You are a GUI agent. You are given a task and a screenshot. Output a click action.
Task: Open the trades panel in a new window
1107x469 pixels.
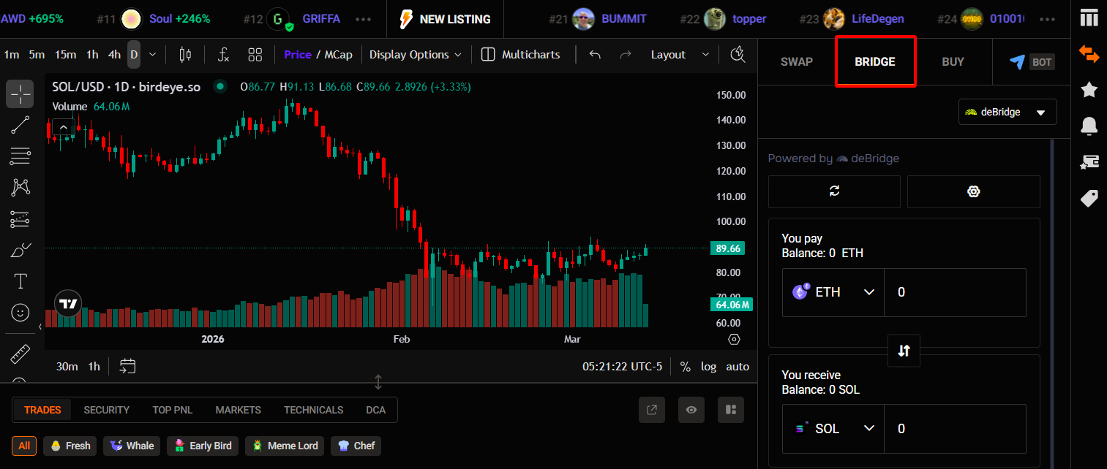point(652,410)
